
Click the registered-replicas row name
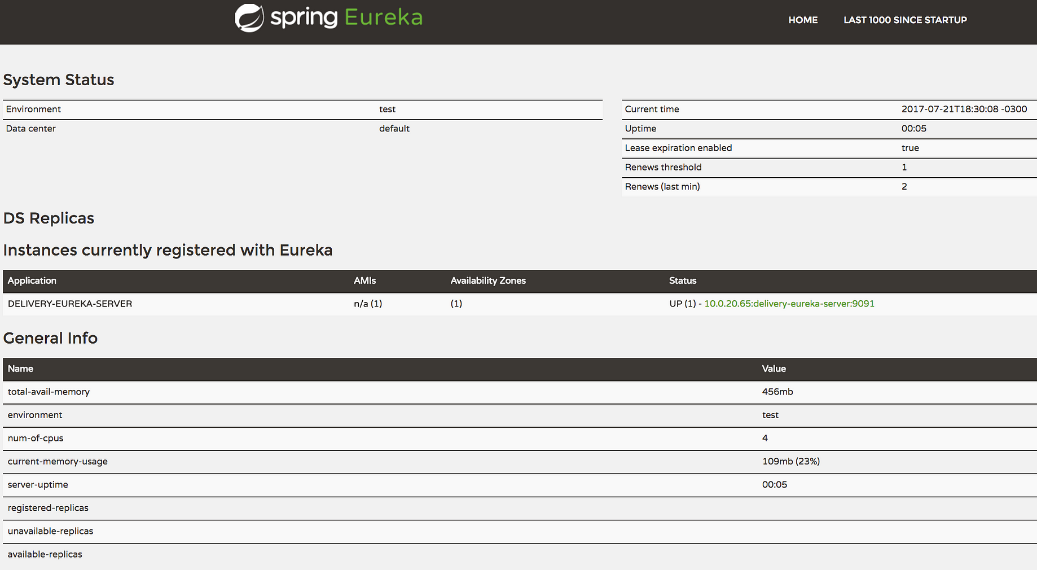[48, 508]
